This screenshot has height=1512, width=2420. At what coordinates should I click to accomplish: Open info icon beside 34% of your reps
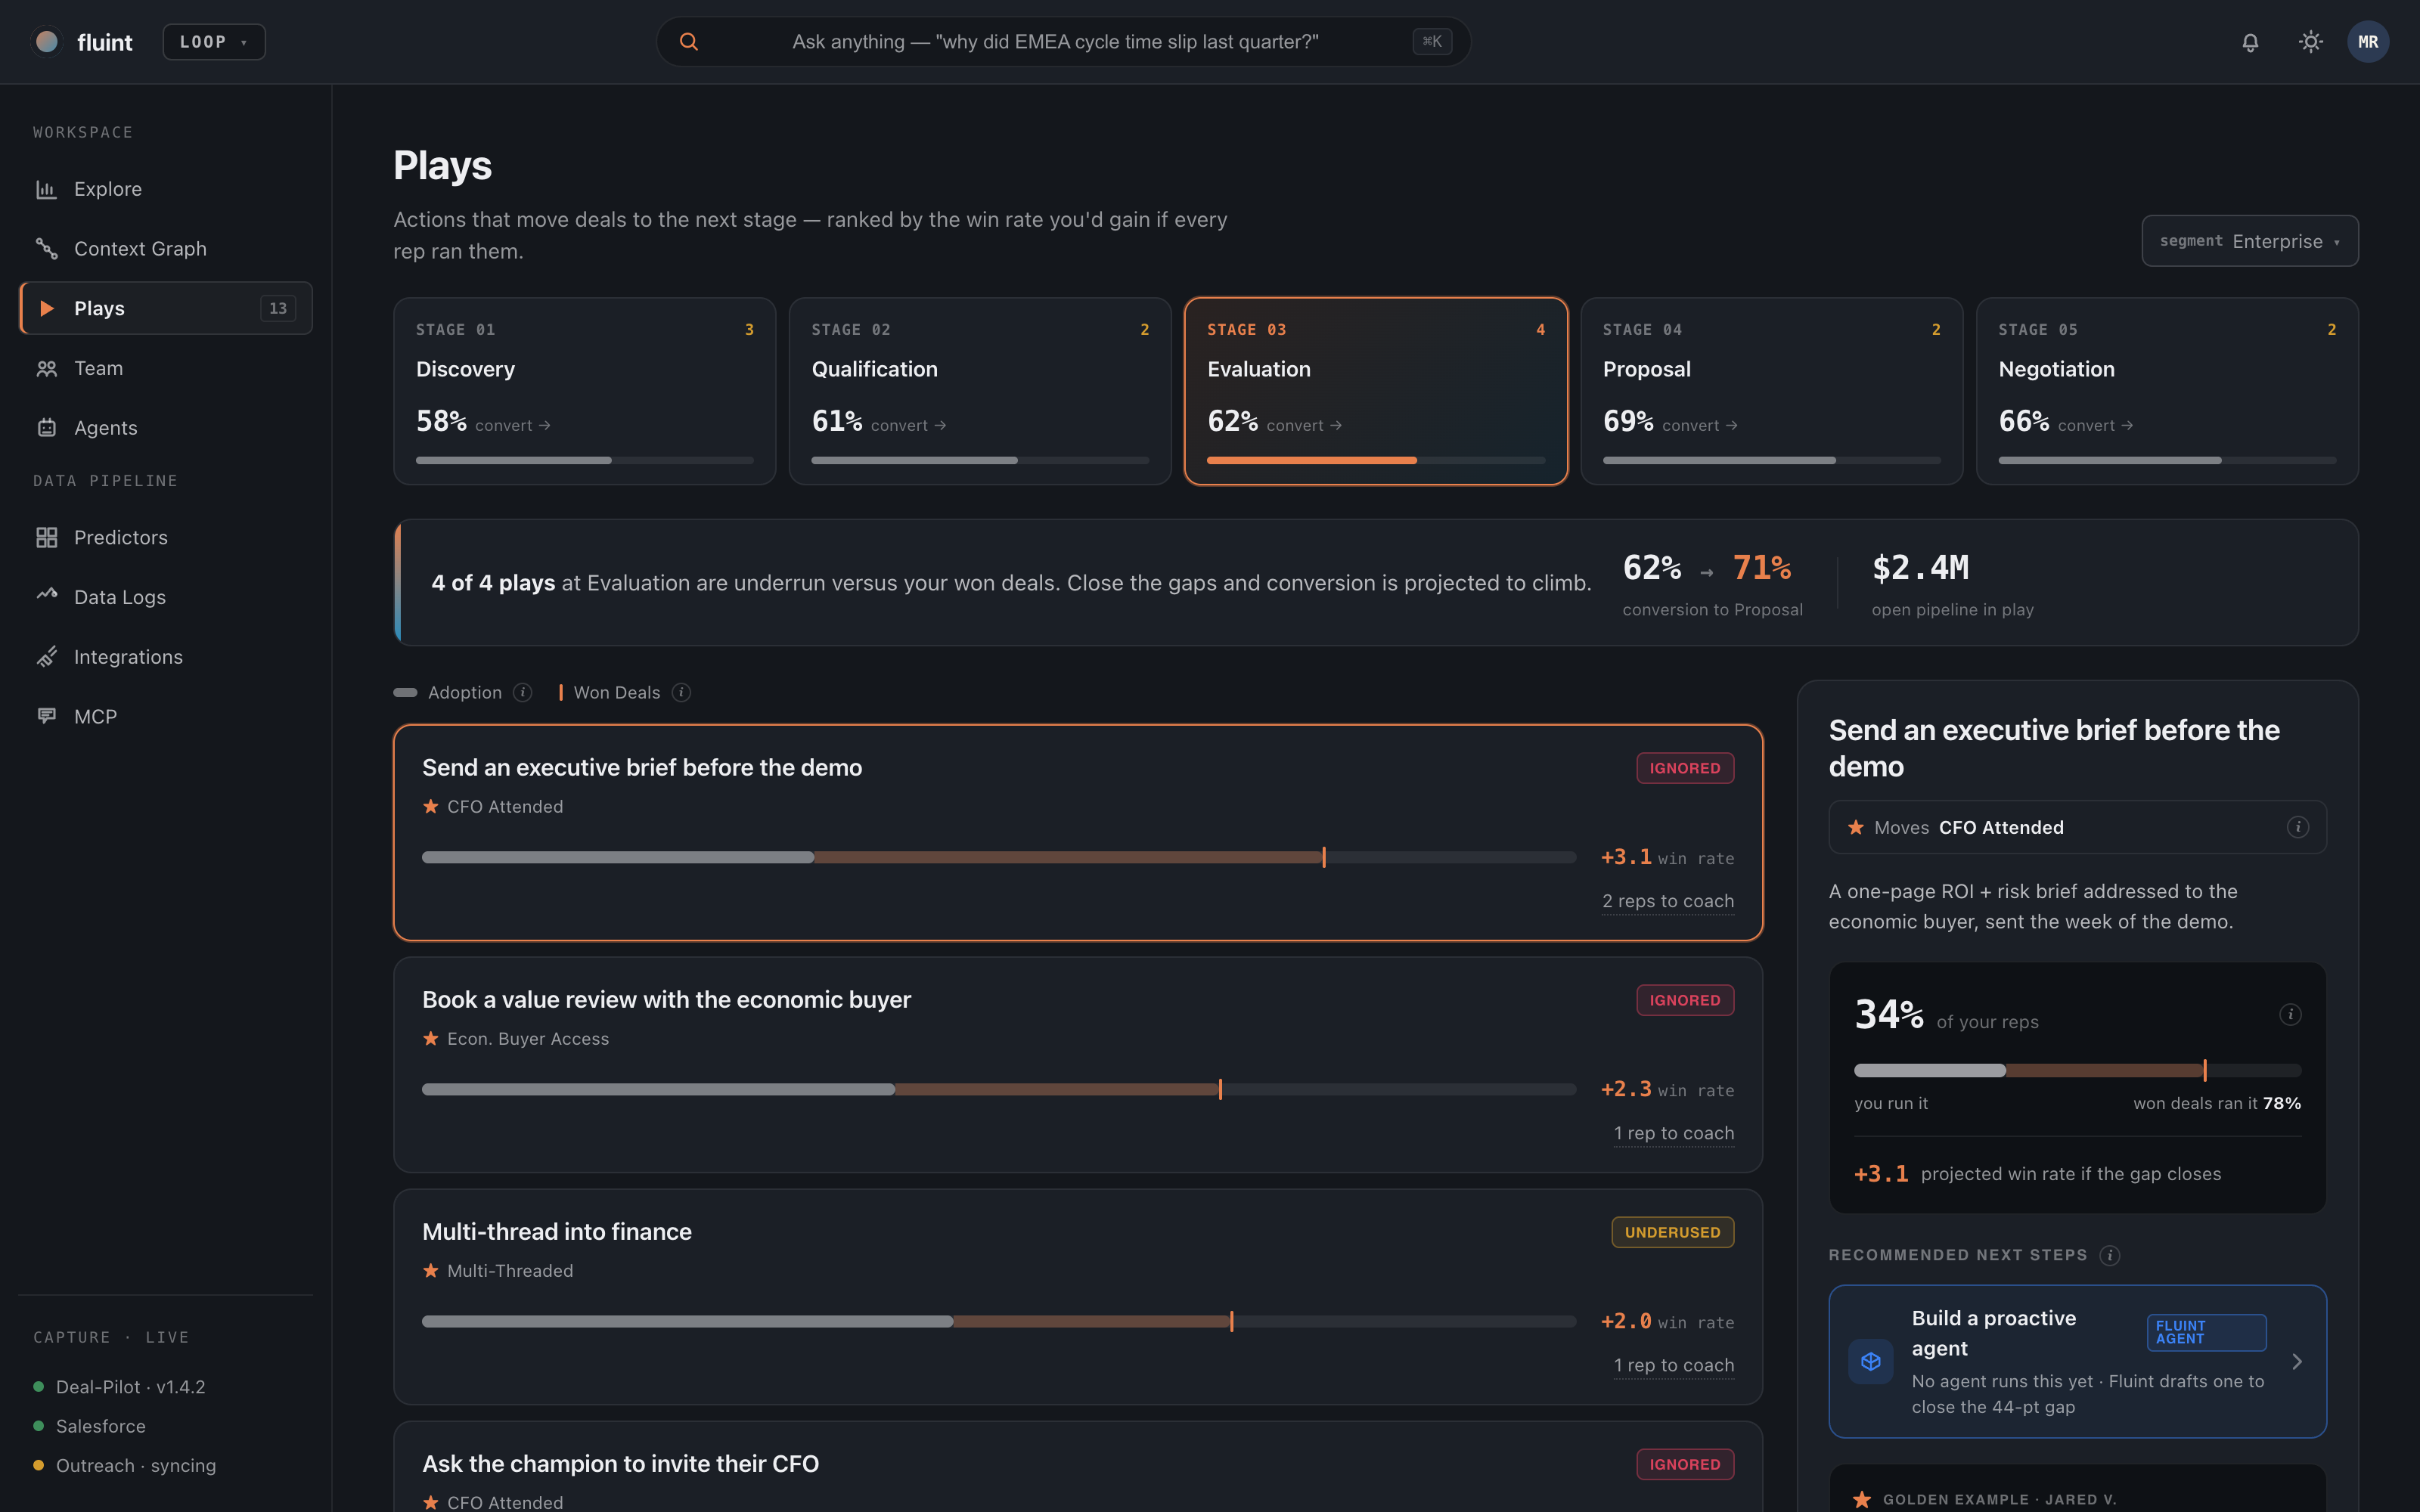[2290, 1015]
